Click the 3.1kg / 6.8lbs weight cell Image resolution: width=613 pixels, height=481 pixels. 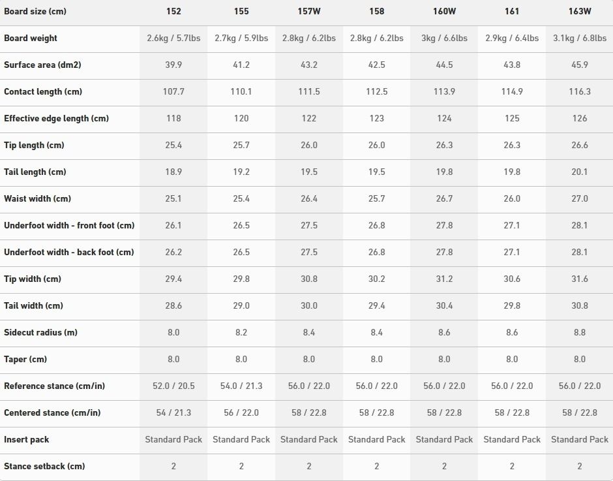click(580, 38)
